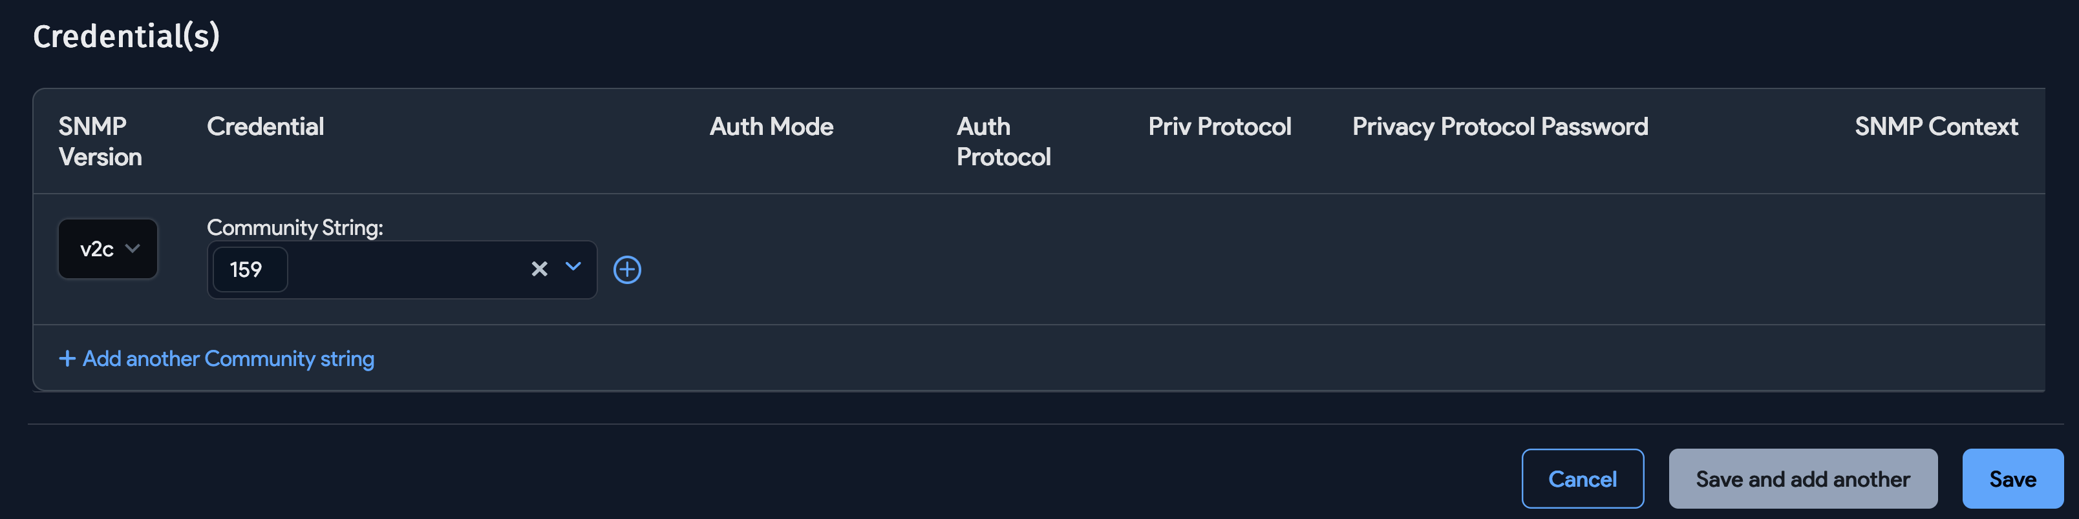Click the Credential column header

[264, 127]
